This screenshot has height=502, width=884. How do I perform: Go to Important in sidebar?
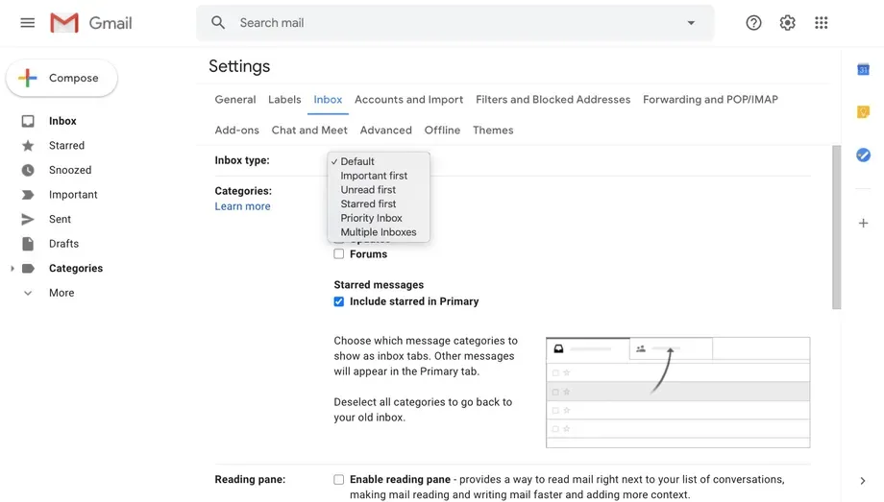tap(73, 195)
